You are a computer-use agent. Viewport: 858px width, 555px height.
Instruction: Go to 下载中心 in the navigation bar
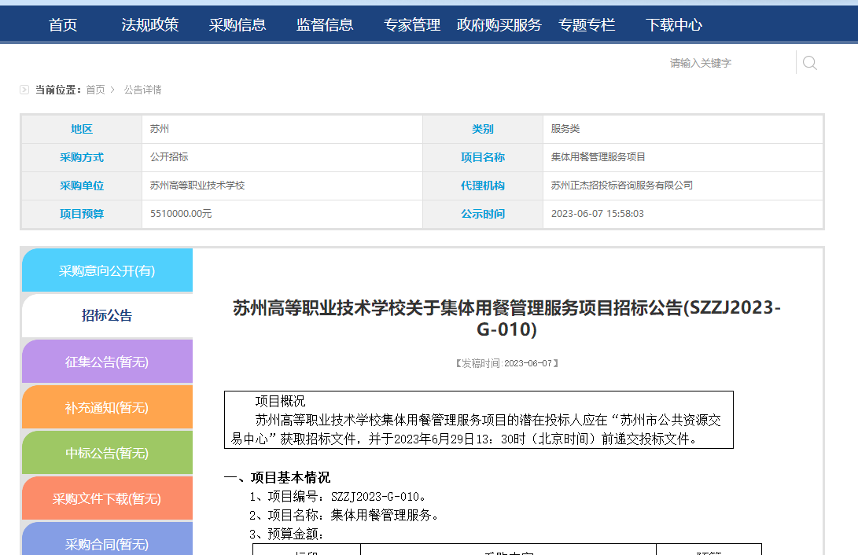(674, 24)
